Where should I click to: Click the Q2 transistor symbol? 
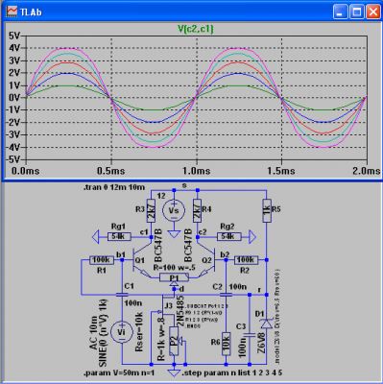coord(207,261)
